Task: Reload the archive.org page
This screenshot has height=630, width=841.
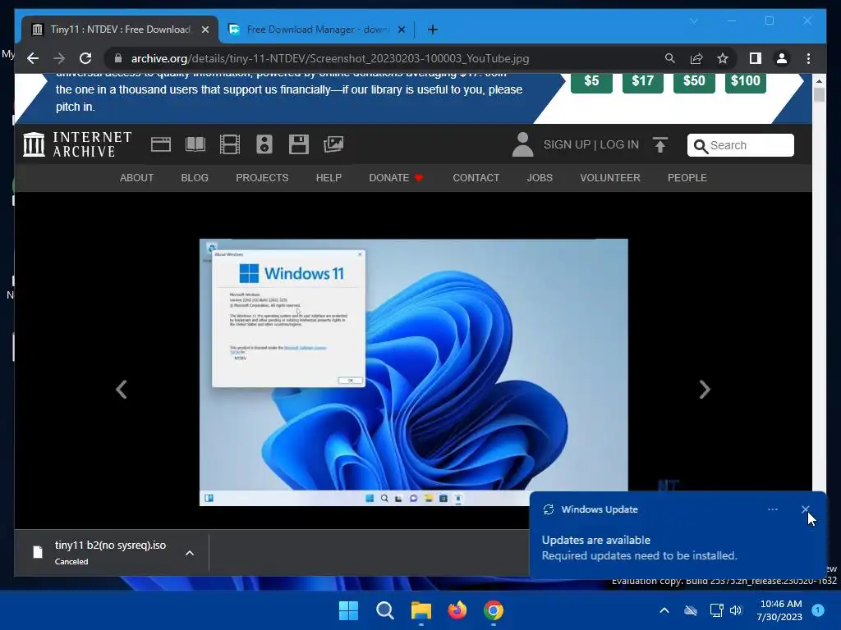Action: pos(85,58)
